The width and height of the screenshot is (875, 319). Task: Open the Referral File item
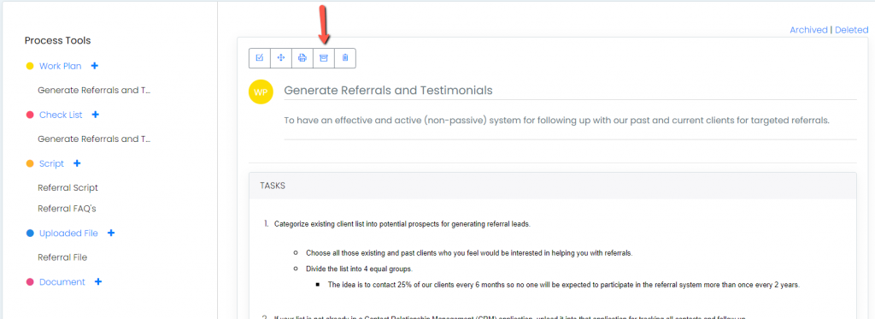click(62, 257)
